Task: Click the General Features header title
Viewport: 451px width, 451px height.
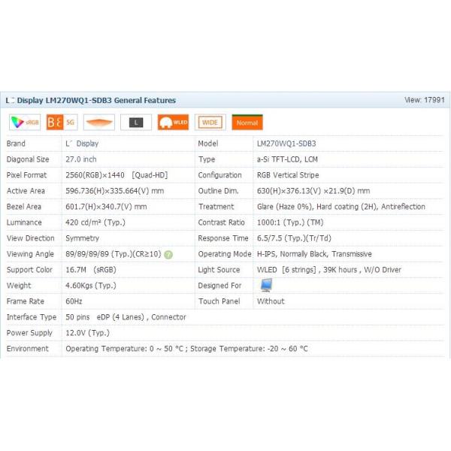Action: (90, 100)
